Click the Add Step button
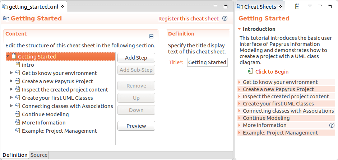Viewport: 338px width, 160px height. 136,58
